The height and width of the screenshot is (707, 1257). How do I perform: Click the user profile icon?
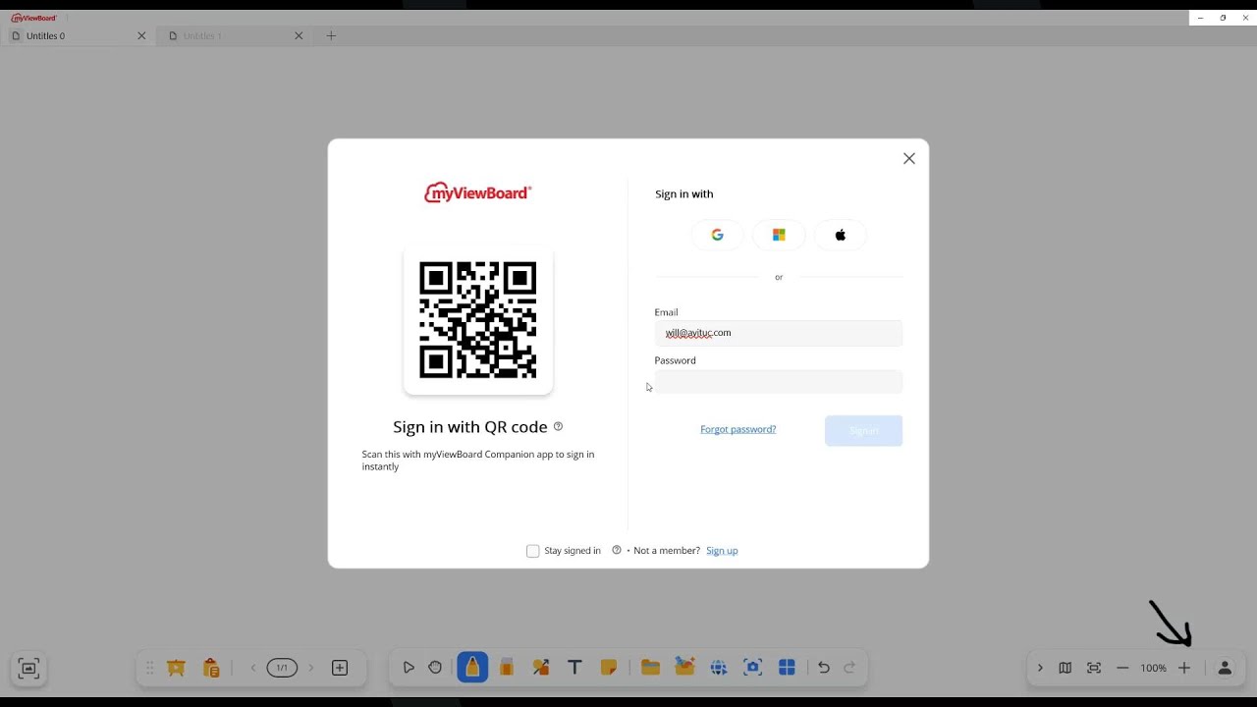(1225, 668)
